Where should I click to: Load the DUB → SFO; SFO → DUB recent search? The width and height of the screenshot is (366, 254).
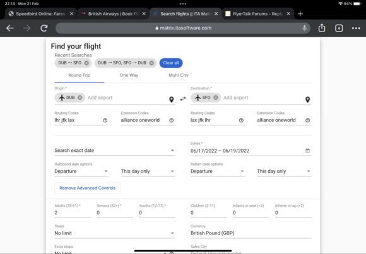pos(122,63)
